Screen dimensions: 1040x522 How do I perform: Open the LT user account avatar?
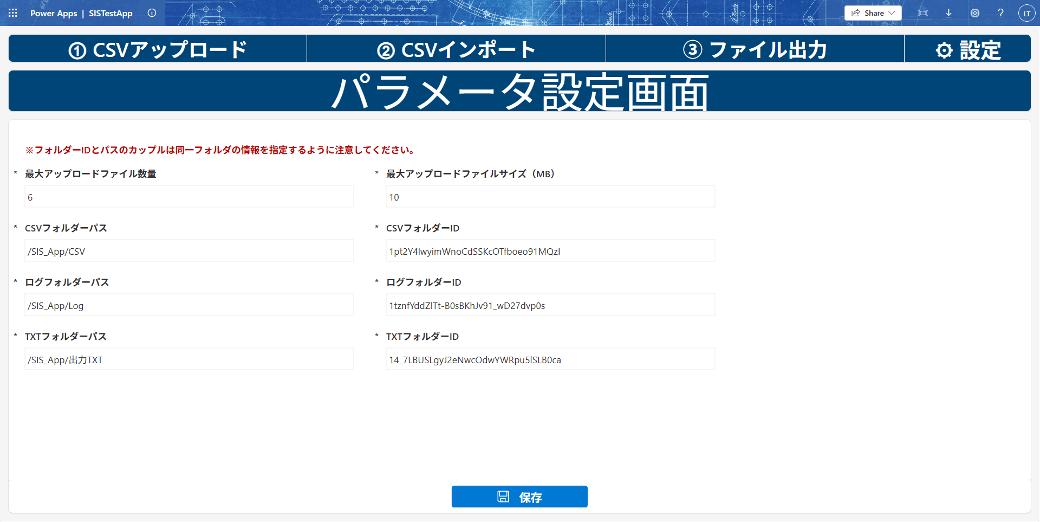point(1026,13)
